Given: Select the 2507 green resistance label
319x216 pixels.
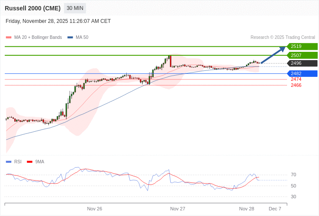Looking at the screenshot, I should [x=302, y=55].
